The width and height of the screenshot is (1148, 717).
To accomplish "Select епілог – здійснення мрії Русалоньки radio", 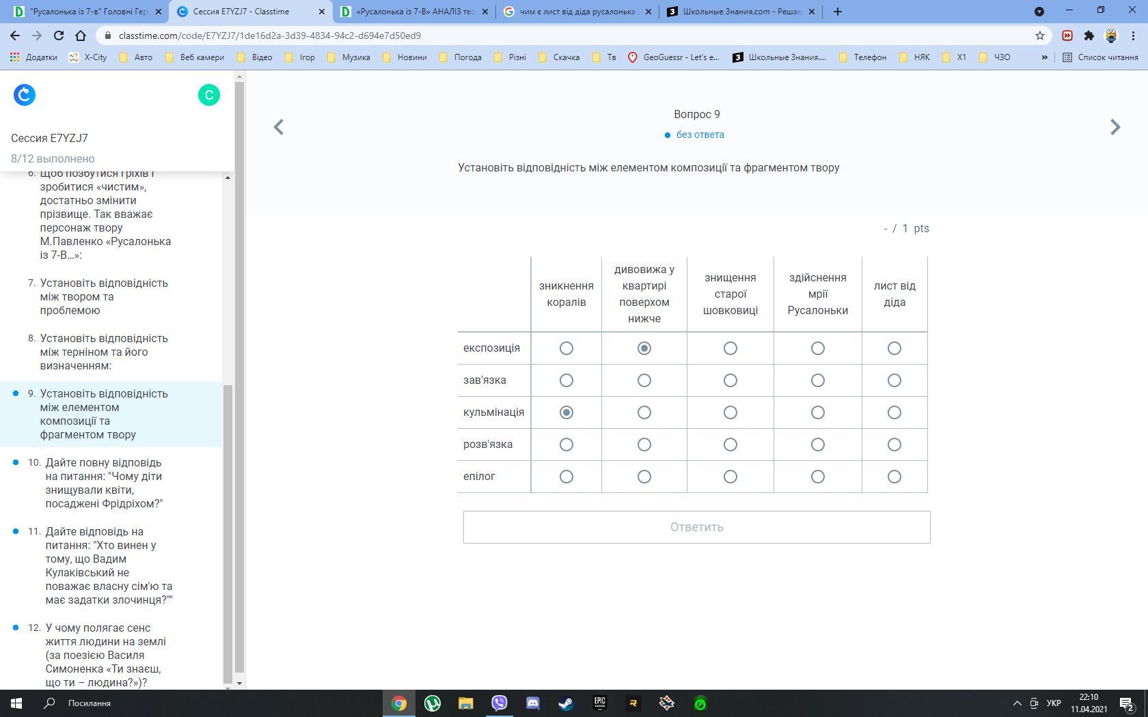I will [x=818, y=477].
